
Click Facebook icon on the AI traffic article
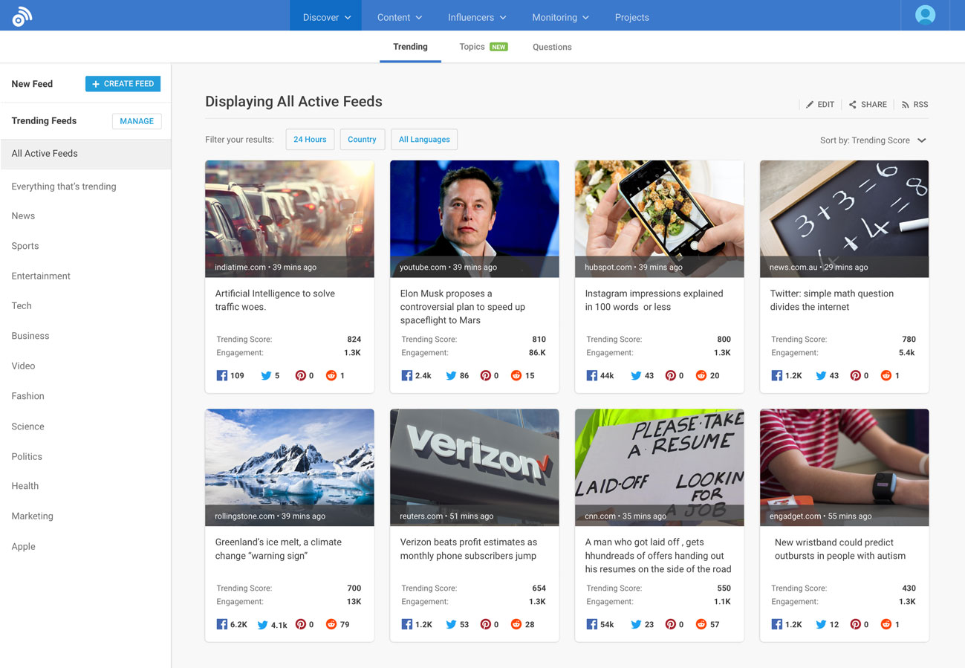pyautogui.click(x=221, y=375)
